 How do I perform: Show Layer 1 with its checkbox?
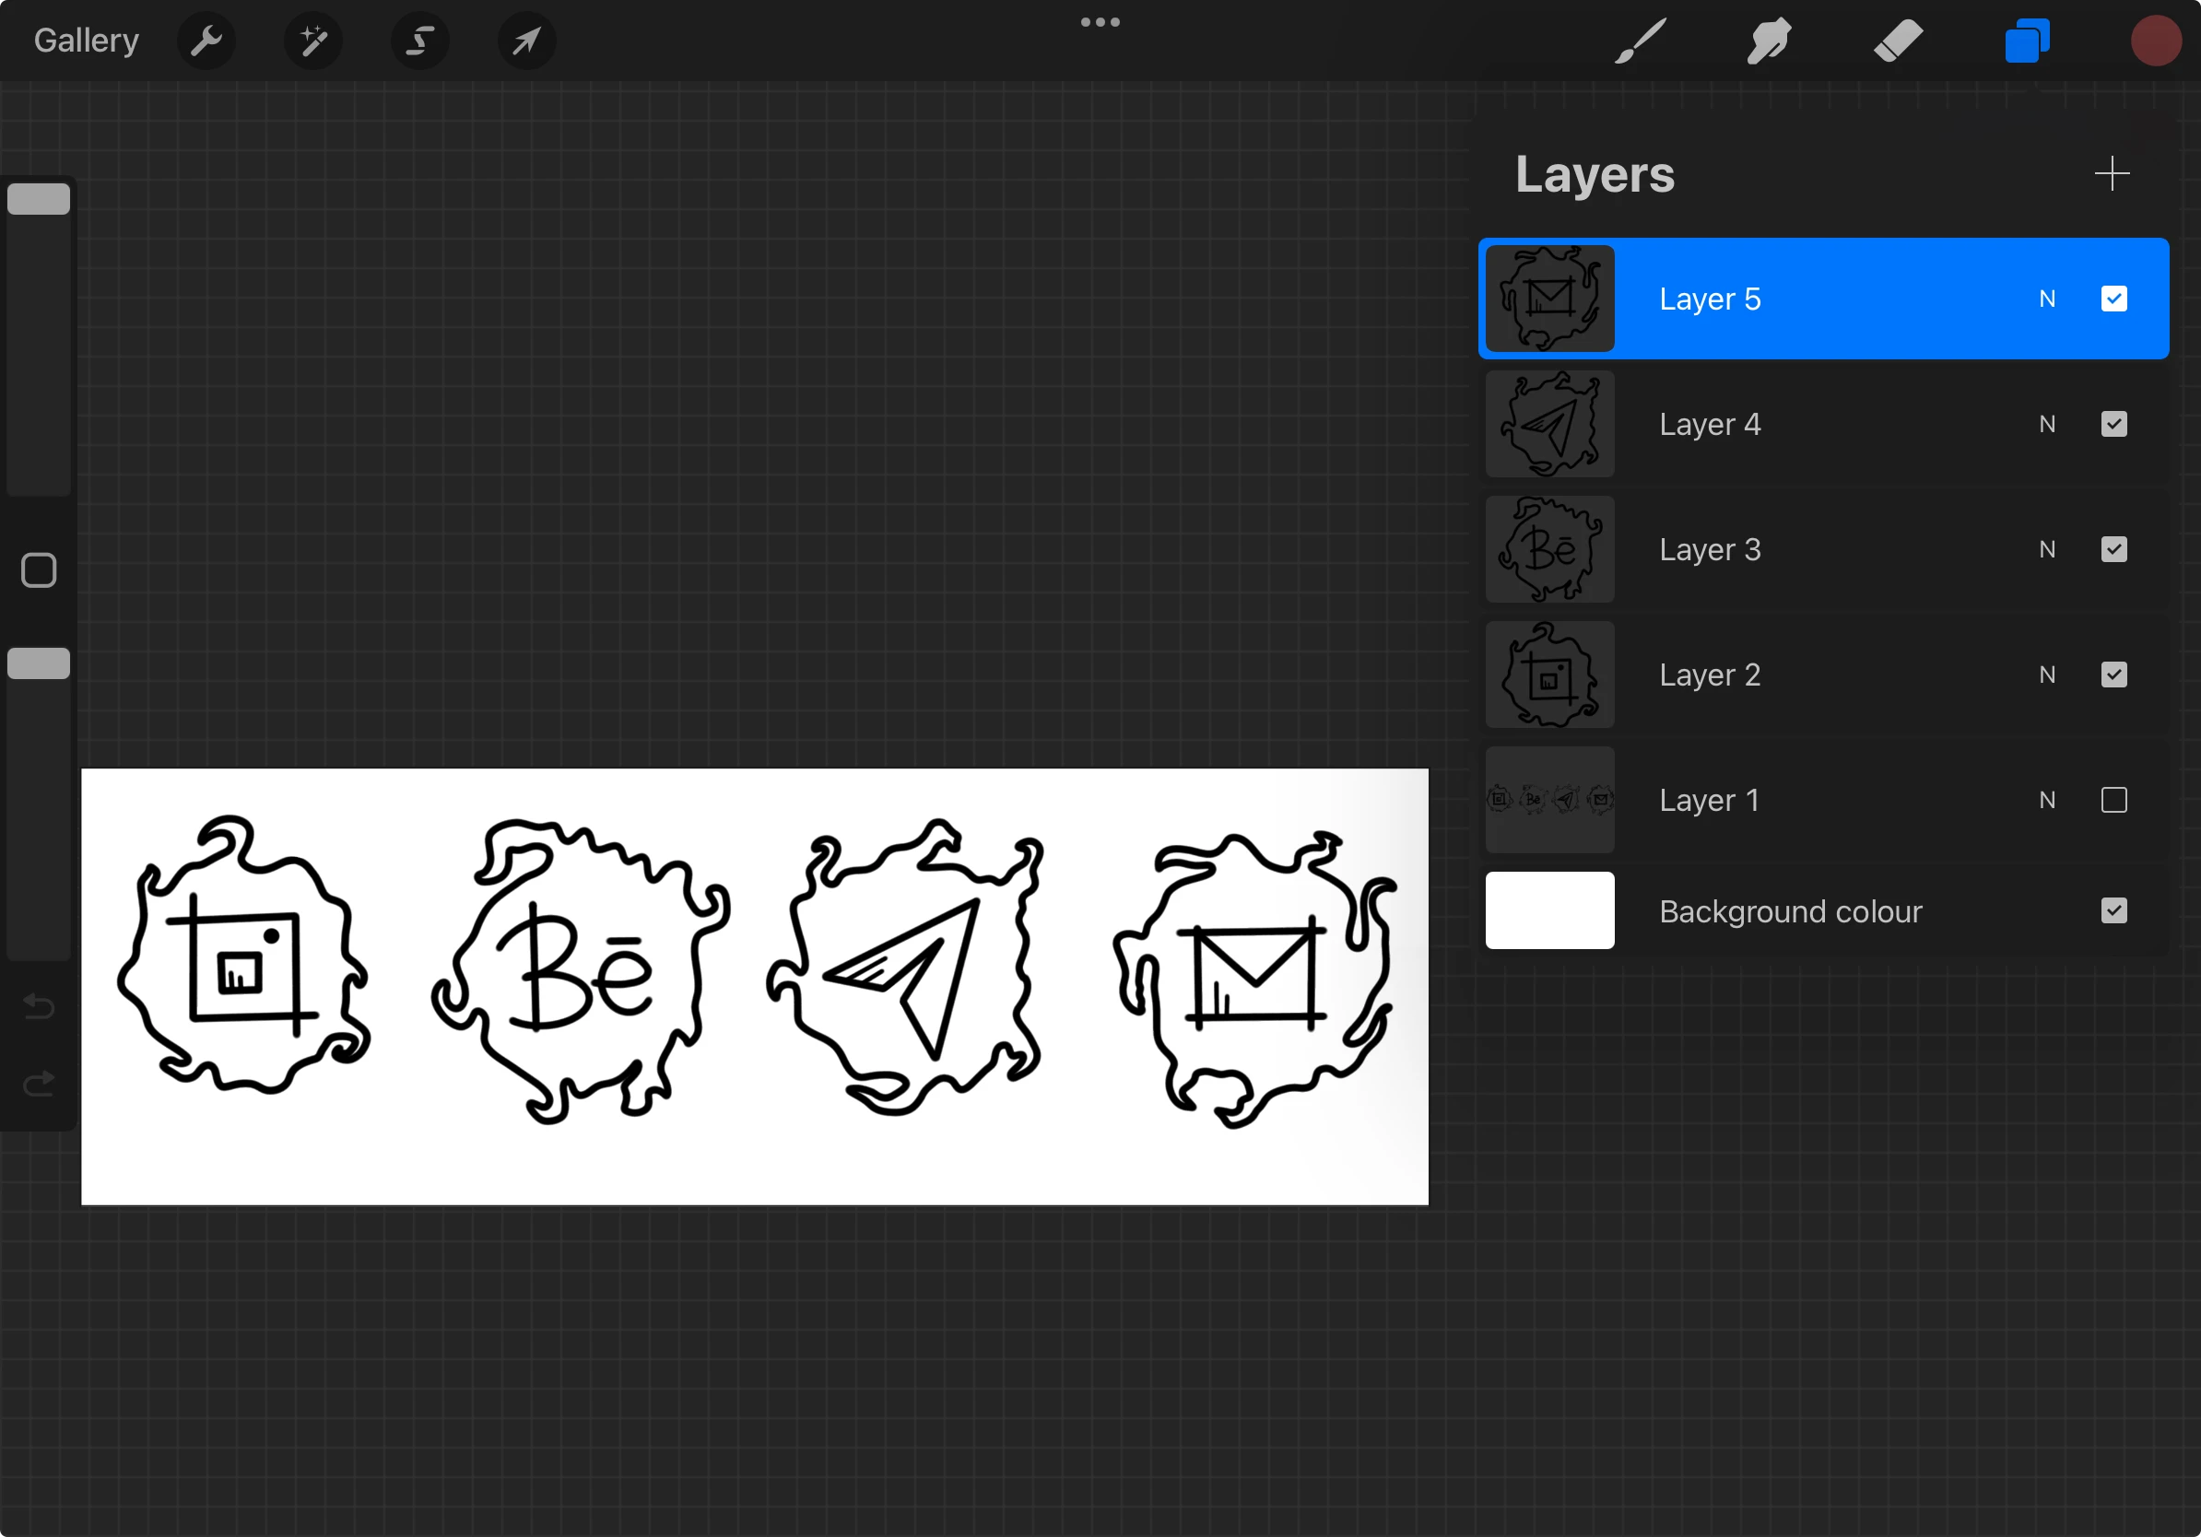[x=2113, y=800]
